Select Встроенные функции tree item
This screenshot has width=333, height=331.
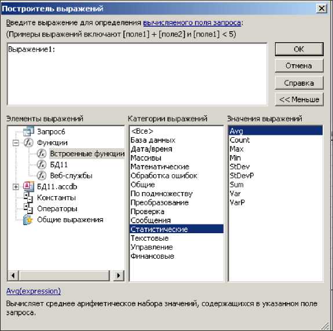point(87,153)
